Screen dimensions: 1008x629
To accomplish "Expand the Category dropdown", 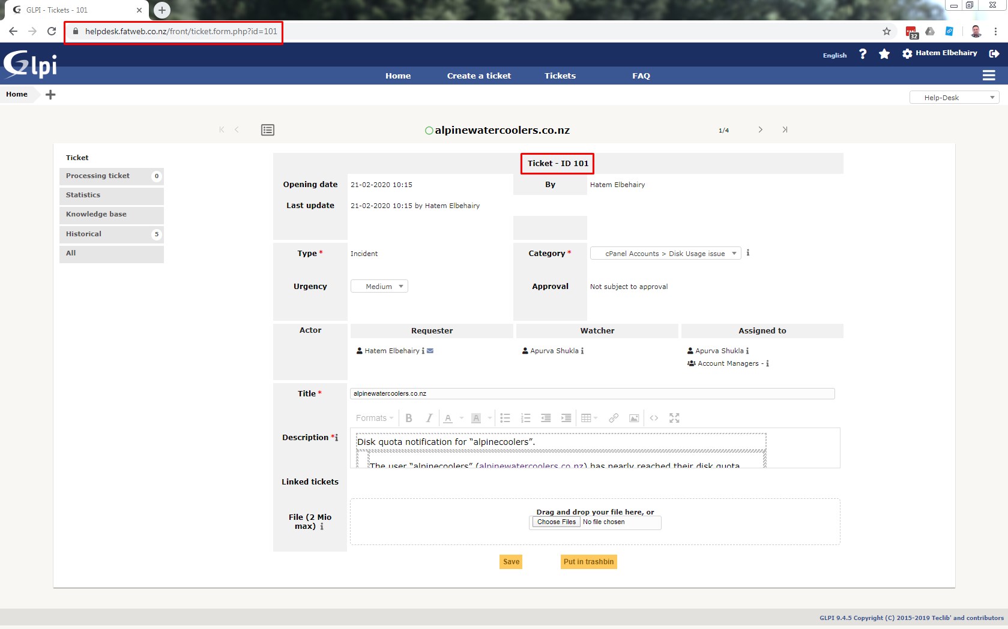I will (665, 254).
